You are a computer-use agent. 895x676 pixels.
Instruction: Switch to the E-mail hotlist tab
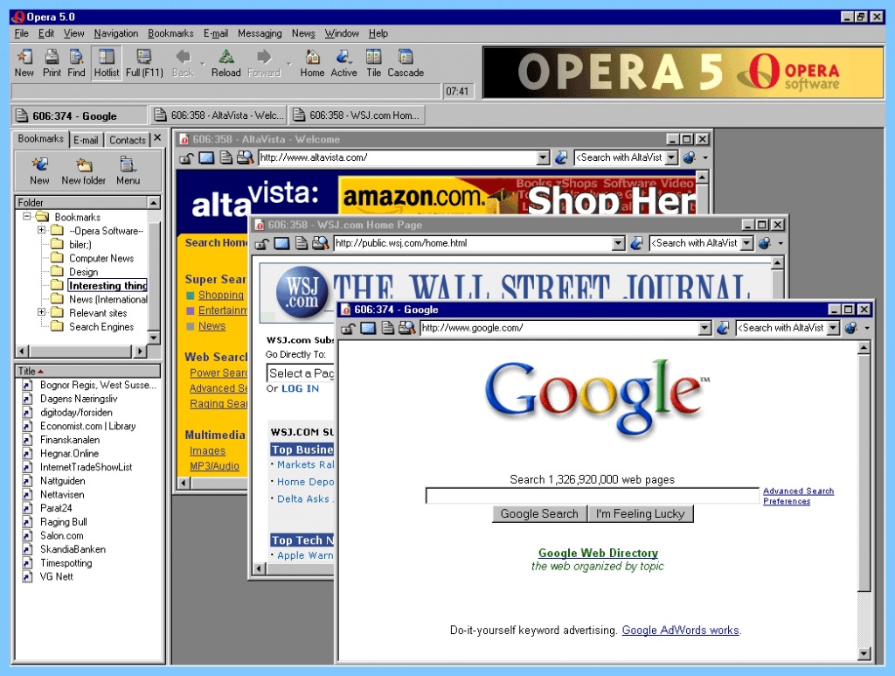(86, 140)
